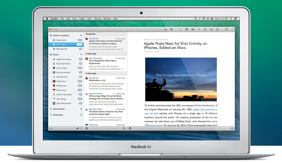
Task: Toggle the circle button in the reader footer
Action: [130, 128]
